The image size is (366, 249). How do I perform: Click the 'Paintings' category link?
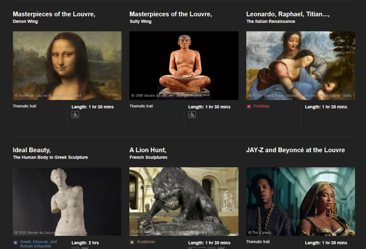pyautogui.click(x=262, y=106)
